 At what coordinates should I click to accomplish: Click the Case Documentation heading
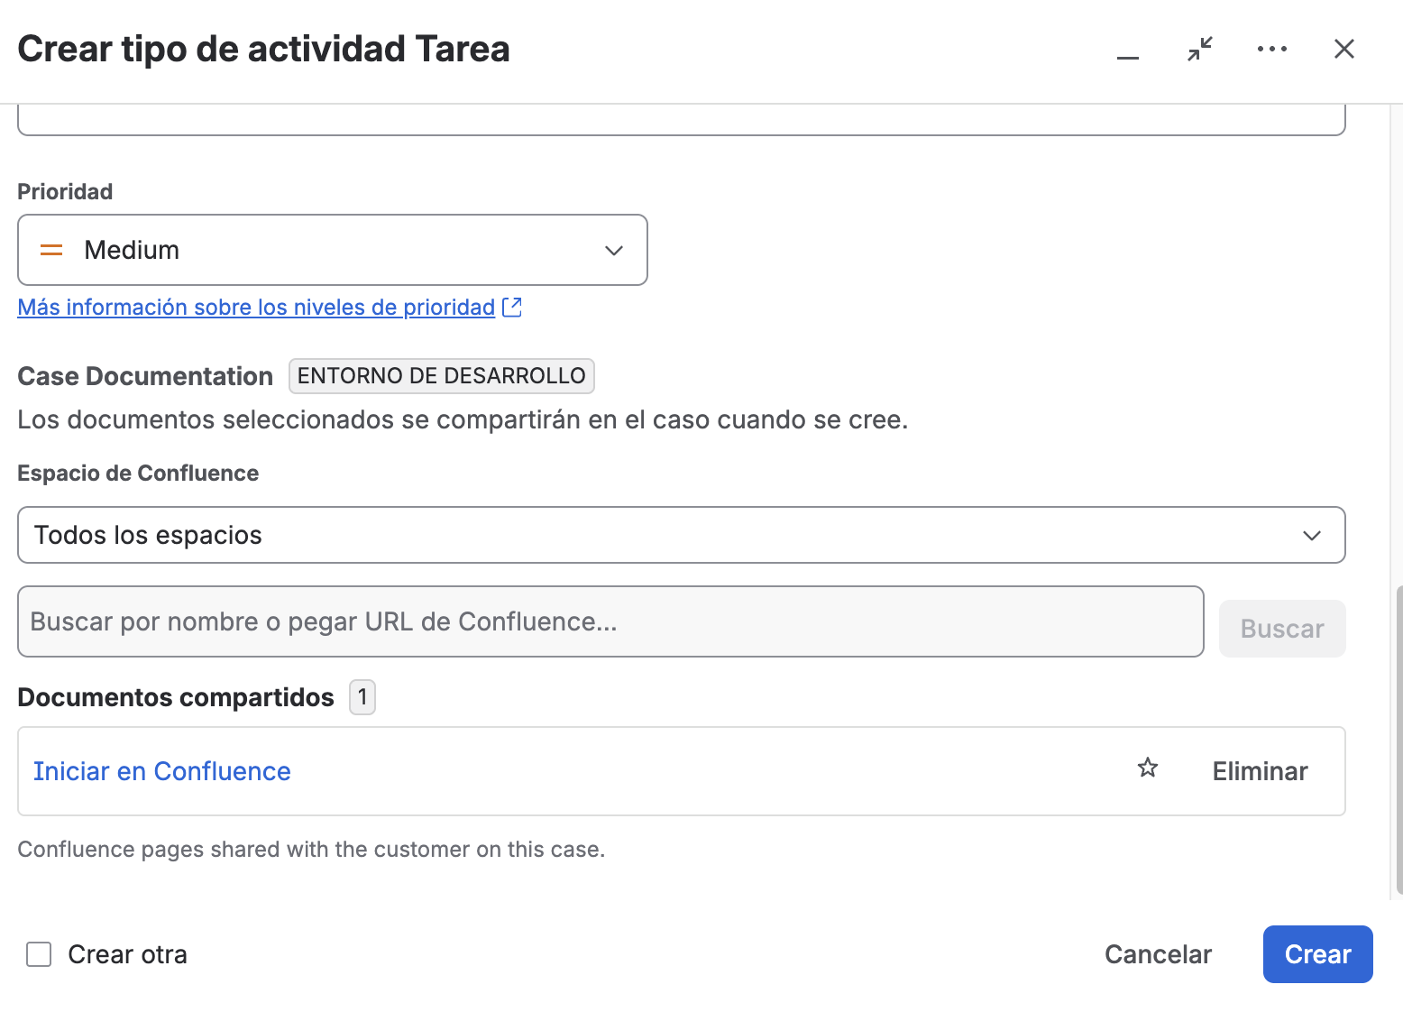click(145, 376)
